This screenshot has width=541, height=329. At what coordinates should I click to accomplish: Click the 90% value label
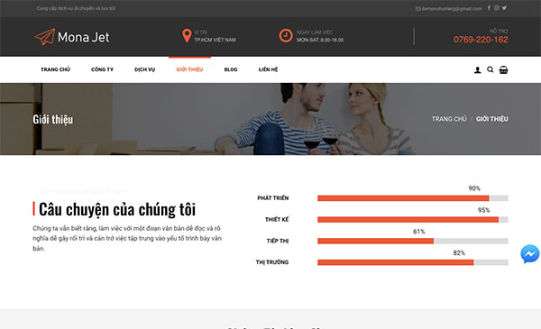click(474, 188)
